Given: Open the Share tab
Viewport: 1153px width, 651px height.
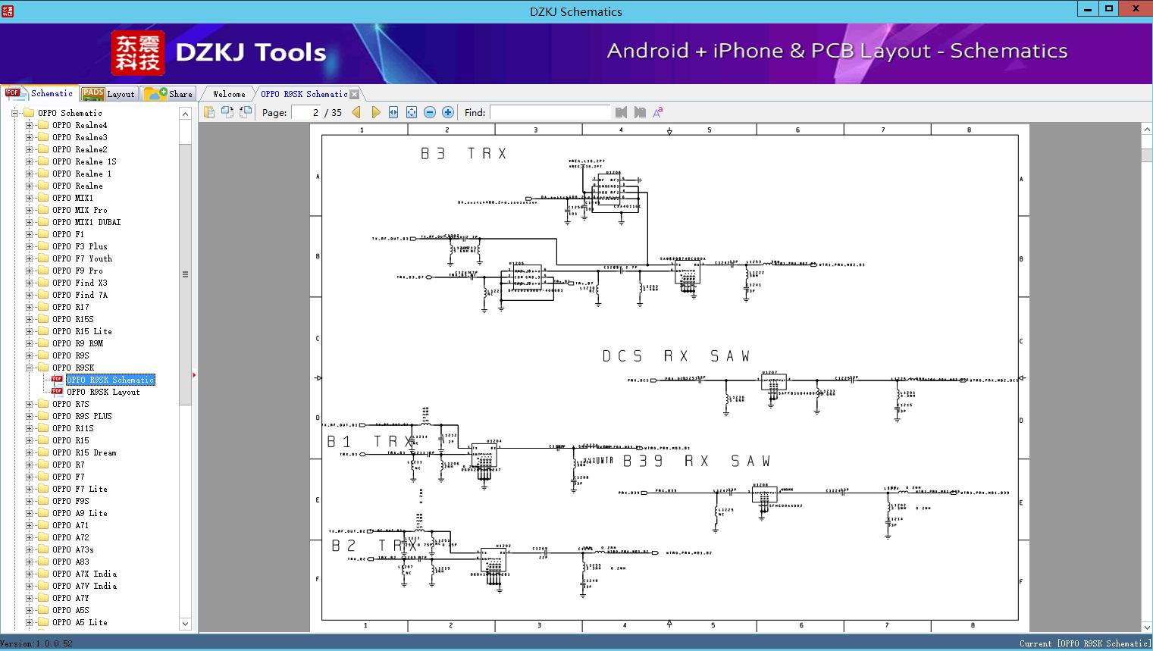Looking at the screenshot, I should tap(169, 94).
